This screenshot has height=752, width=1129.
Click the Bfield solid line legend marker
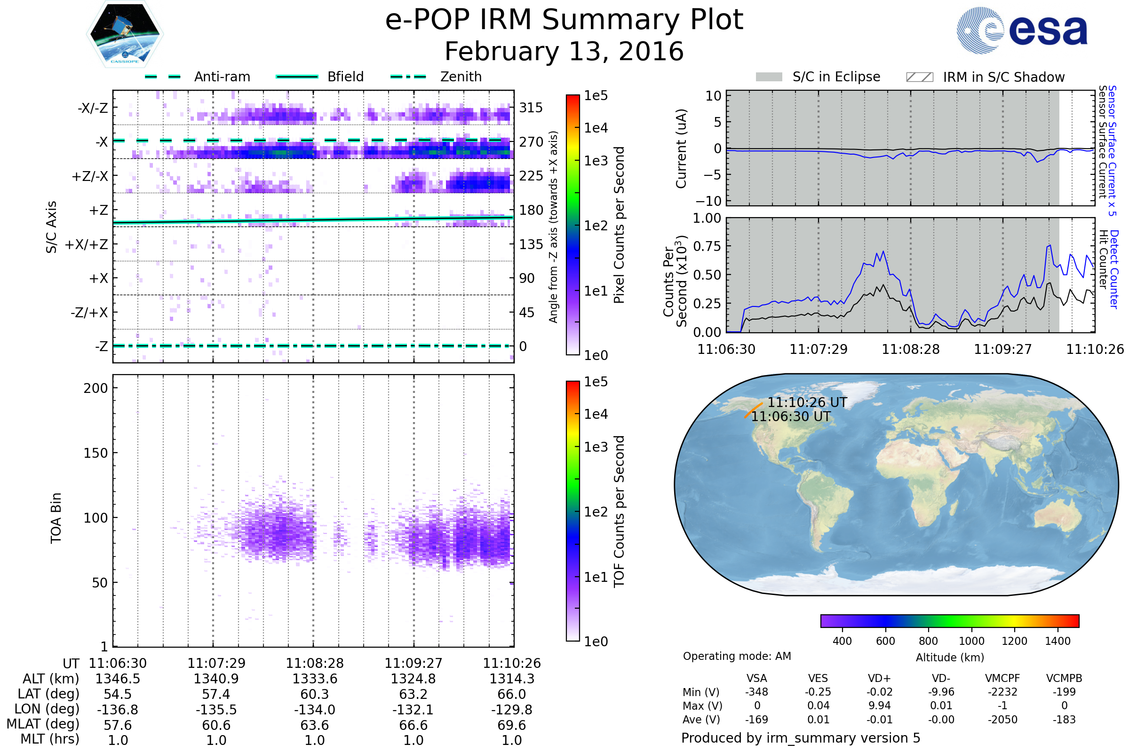click(297, 77)
